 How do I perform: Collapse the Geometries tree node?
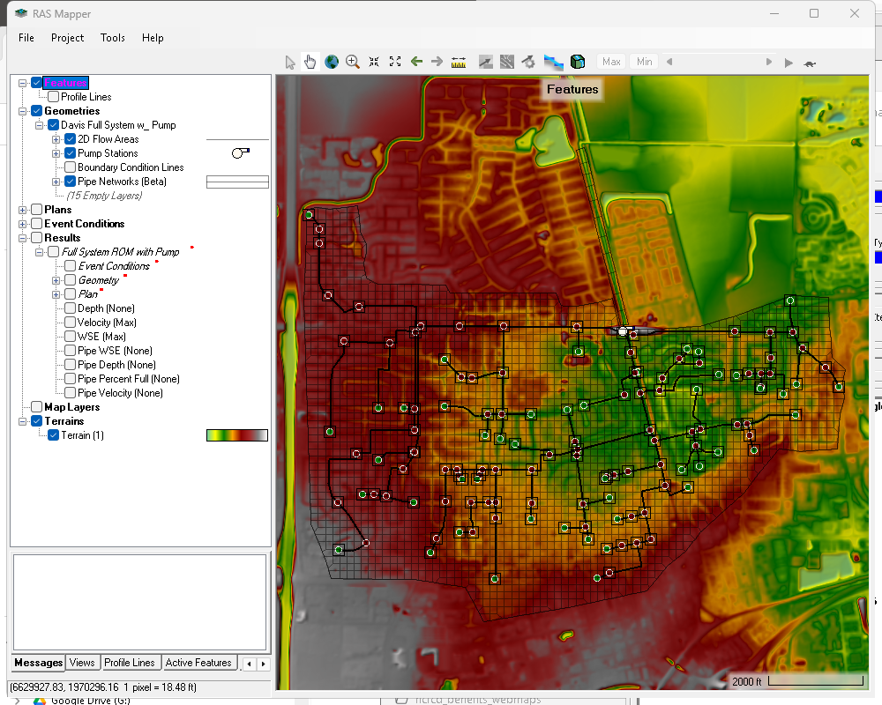(x=23, y=111)
